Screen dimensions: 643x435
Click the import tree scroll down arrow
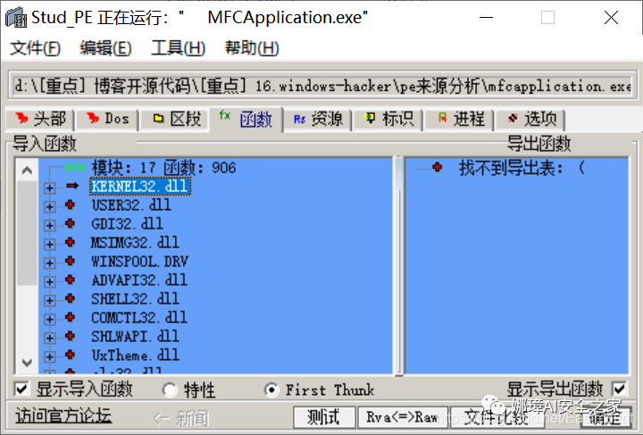point(27,363)
